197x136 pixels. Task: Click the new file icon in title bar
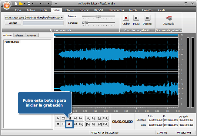15,3
